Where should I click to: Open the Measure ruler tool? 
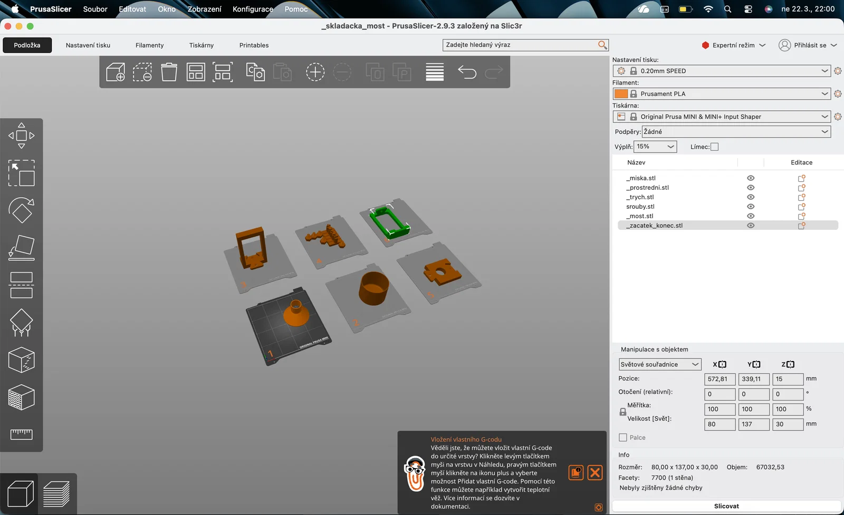[x=22, y=434]
